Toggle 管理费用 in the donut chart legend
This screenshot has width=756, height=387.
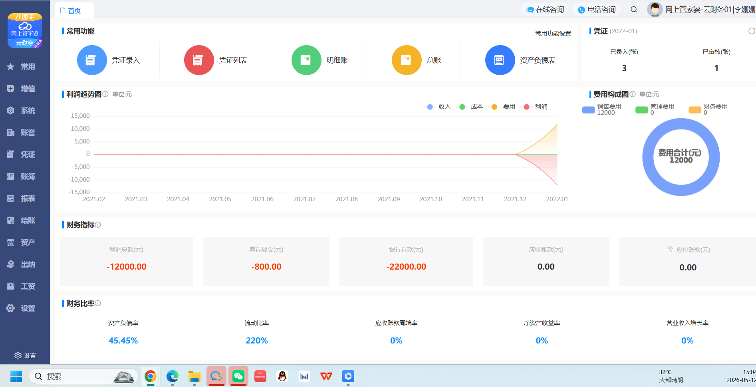(655, 109)
